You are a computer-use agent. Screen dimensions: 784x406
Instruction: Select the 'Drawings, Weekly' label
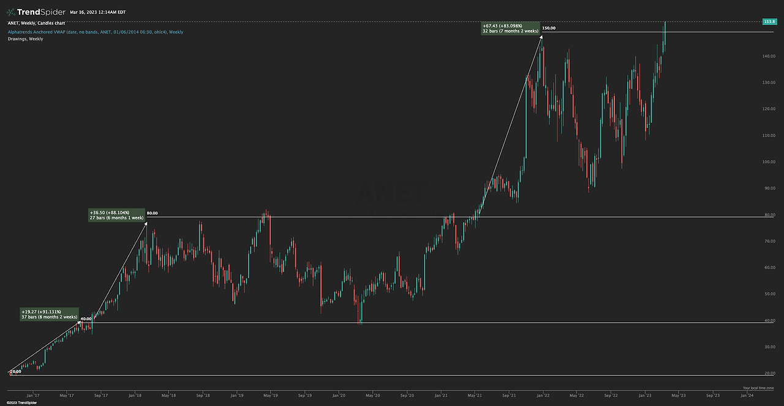pos(26,39)
